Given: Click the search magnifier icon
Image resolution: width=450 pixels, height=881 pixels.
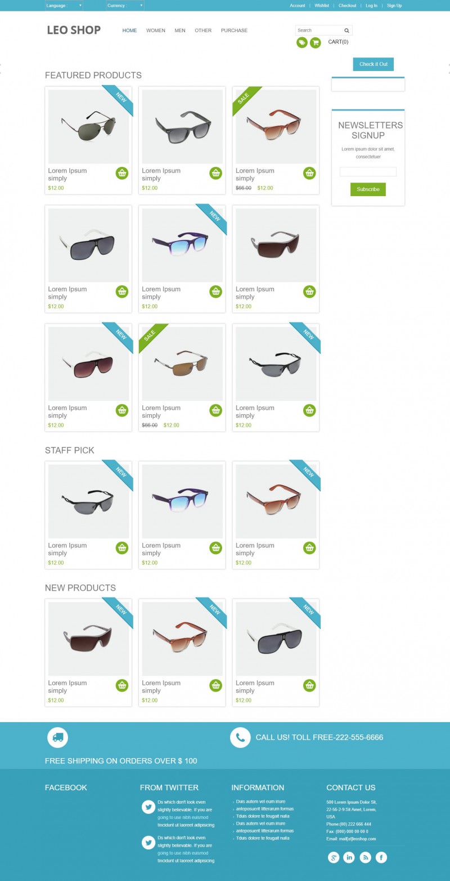Looking at the screenshot, I should coord(346,30).
